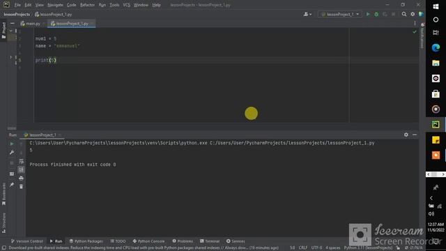
Task: Click UTF-8 encoding in status bar
Action: pos(316,248)
